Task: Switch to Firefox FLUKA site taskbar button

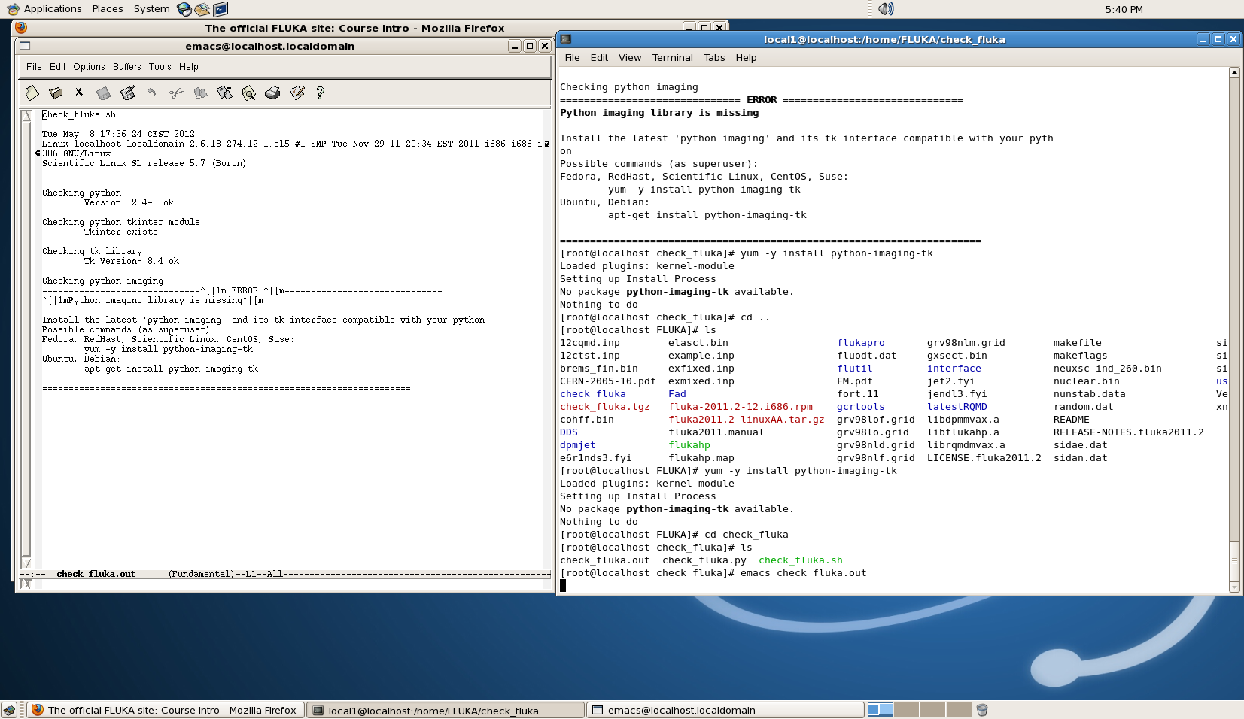Action: click(166, 710)
